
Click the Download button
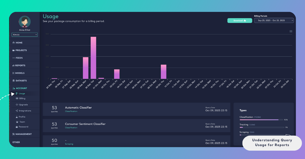coord(239,21)
